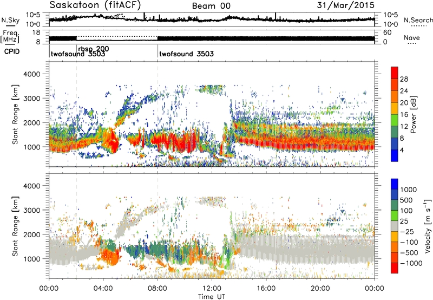The height and width of the screenshot is (300, 433).
Task: Click the '08:00' time axis tick label
Action: [158, 289]
